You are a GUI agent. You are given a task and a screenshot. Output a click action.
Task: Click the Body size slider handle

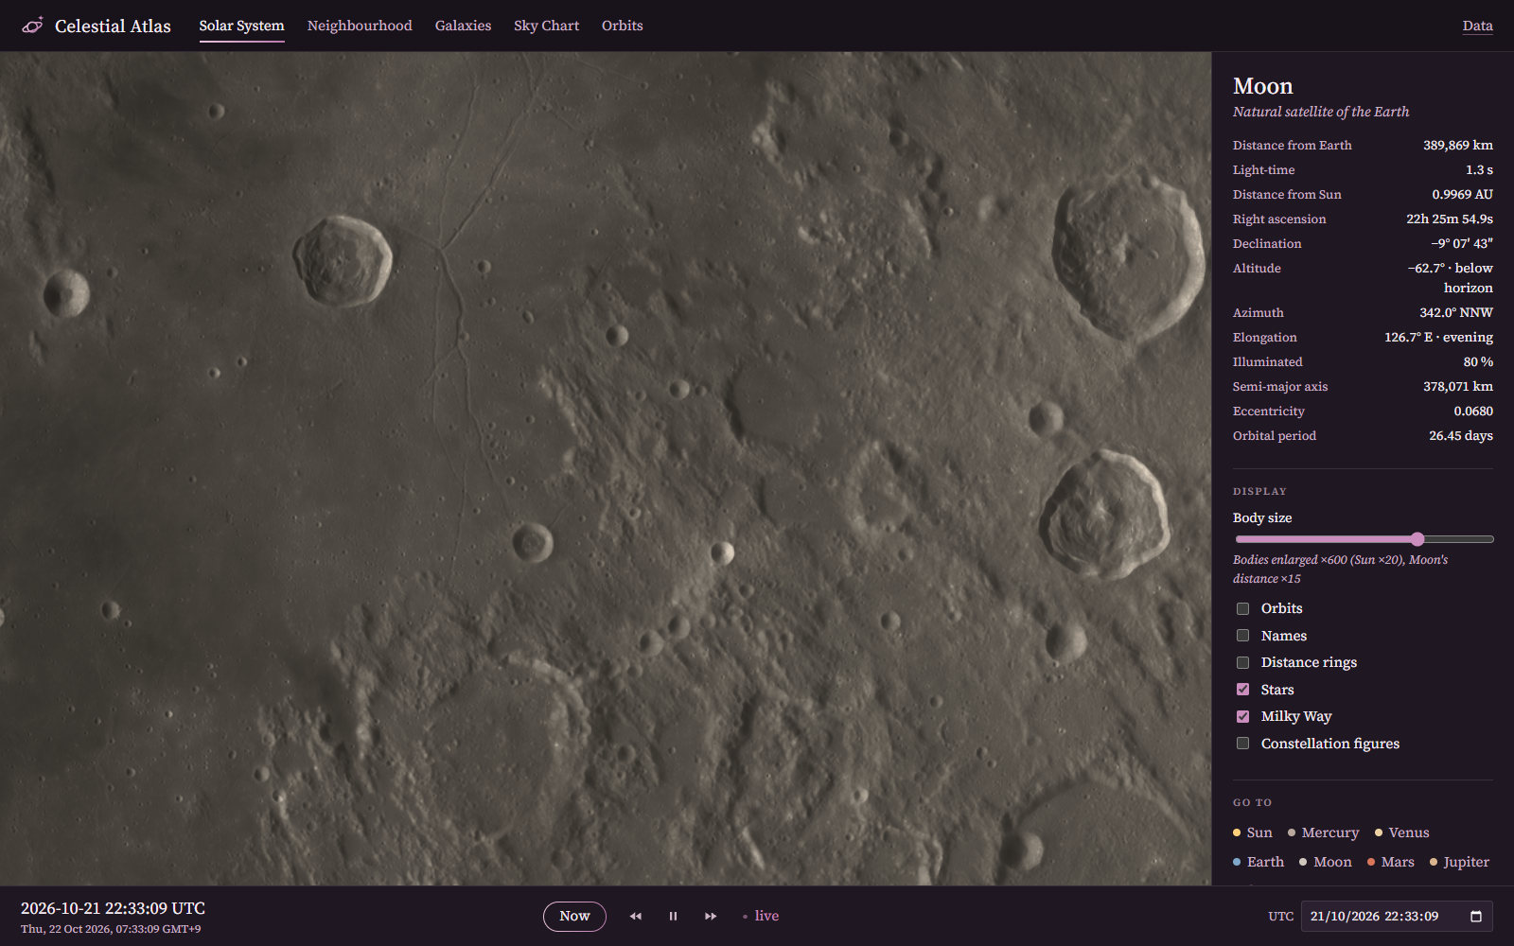(1417, 539)
